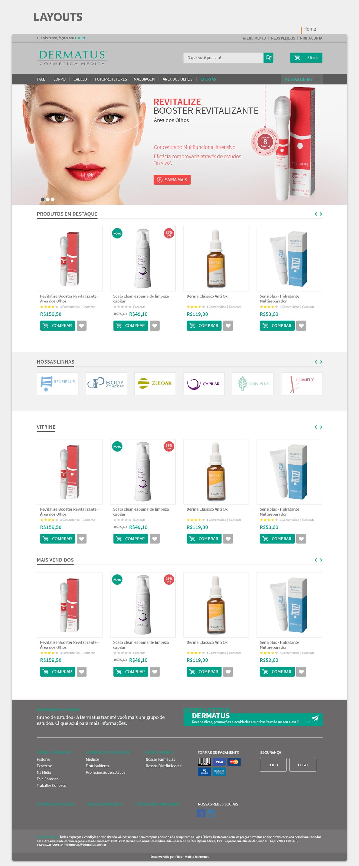Click the LOGIN link in top bar
The image size is (359, 866).
80,38
